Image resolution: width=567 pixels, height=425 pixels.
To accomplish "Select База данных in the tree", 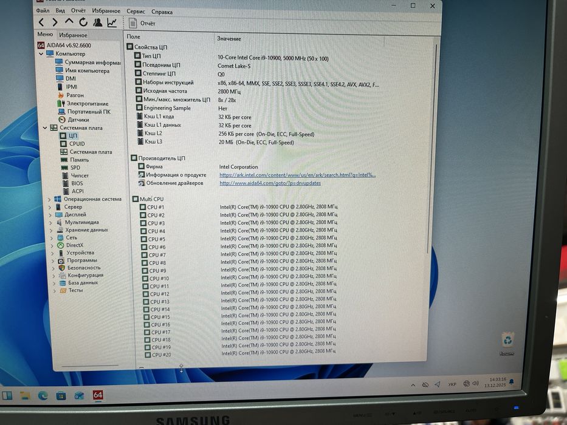I will click(79, 282).
